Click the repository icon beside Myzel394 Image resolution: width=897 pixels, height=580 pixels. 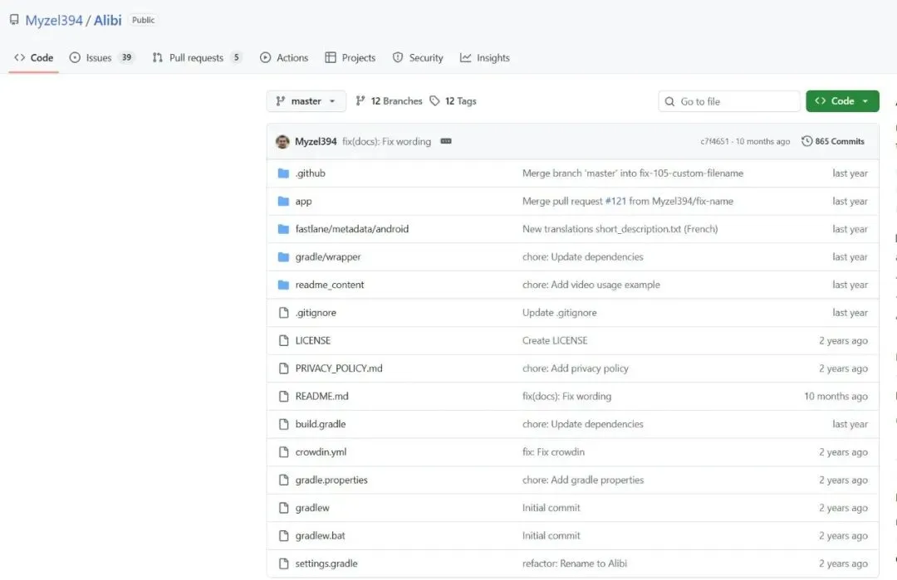[14, 20]
